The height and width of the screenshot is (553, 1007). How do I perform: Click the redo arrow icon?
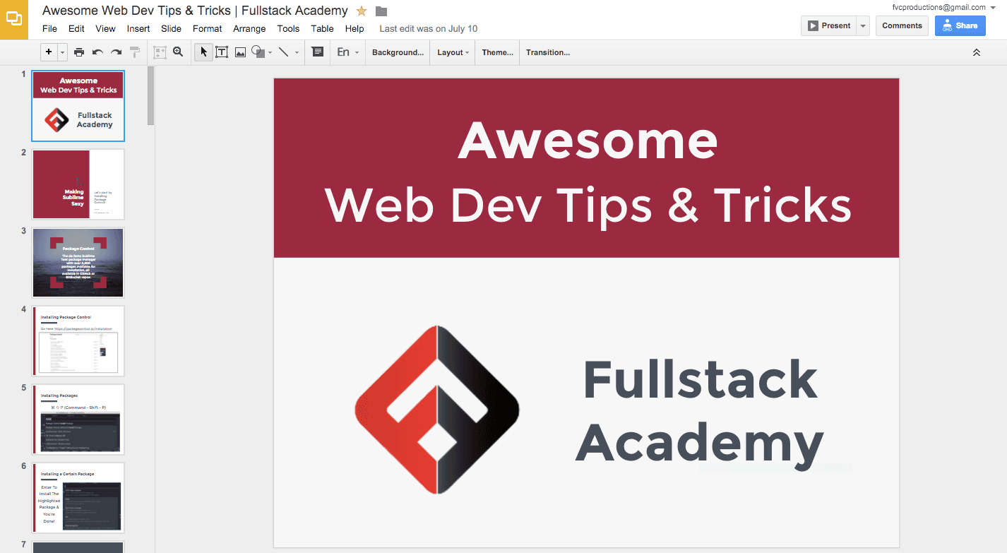tap(116, 52)
